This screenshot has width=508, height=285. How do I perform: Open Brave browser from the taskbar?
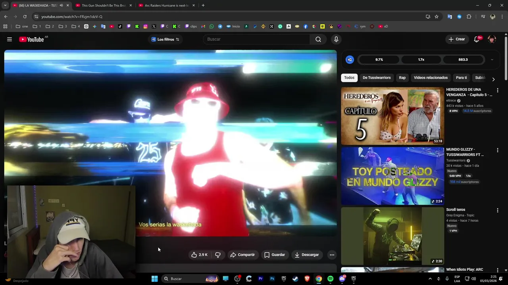[x=307, y=279]
